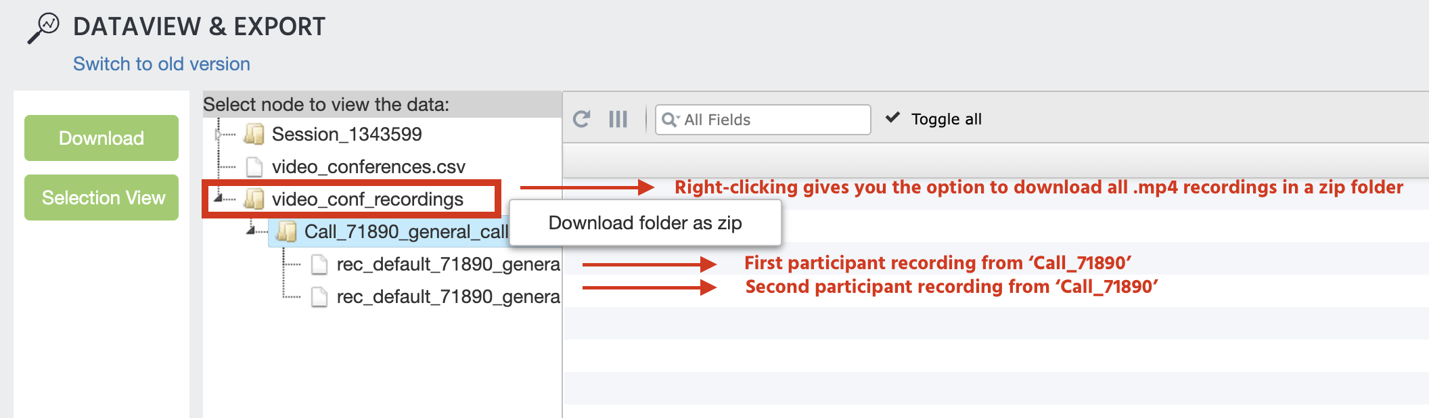Collapse the Call_71890_general_call node
The height and width of the screenshot is (418, 1429).
point(251,231)
